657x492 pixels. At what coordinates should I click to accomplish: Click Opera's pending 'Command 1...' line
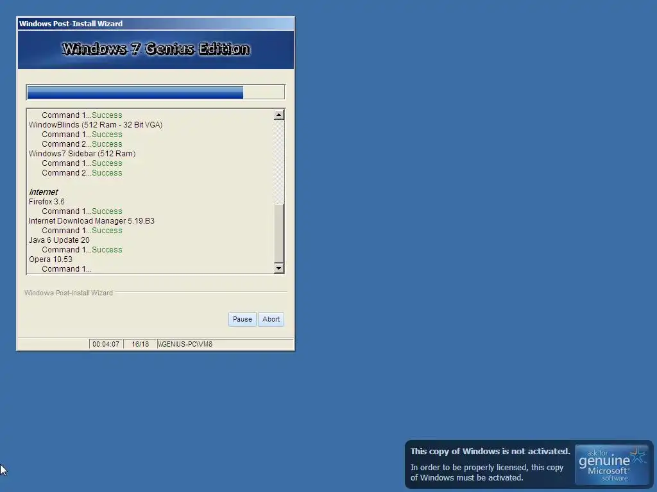tap(67, 269)
